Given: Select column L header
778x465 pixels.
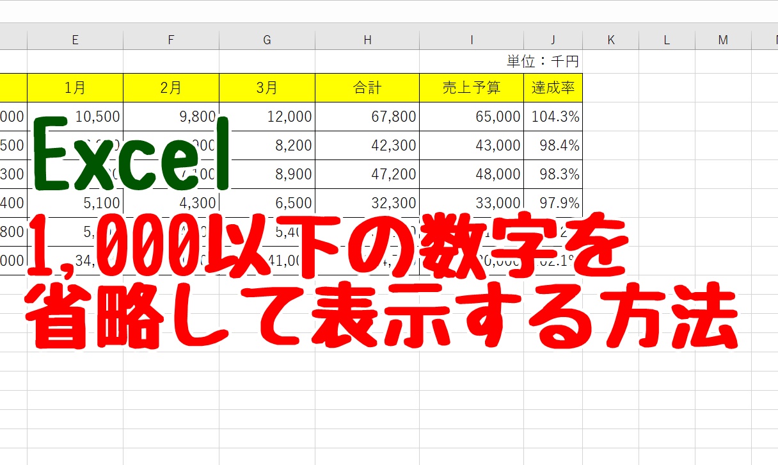Looking at the screenshot, I should (x=667, y=40).
